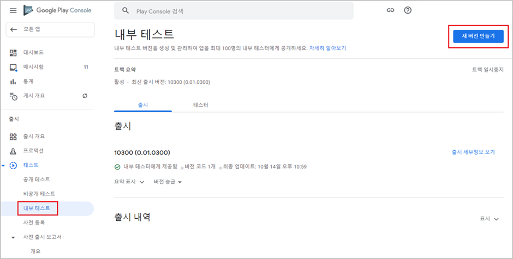The height and width of the screenshot is (259, 513).
Task: Click 트랙 일시중지
Action: (x=487, y=70)
